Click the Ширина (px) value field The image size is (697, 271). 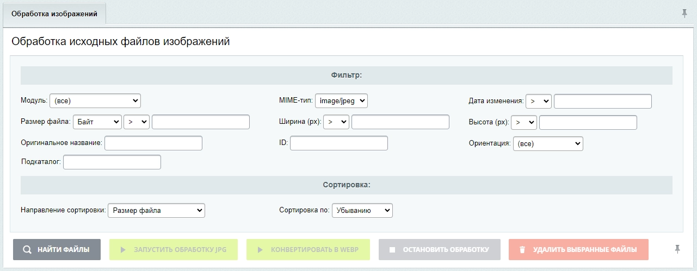point(400,122)
